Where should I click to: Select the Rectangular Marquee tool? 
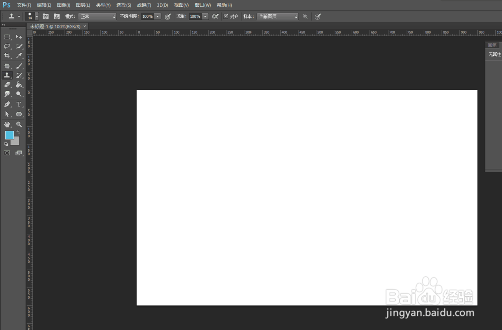click(7, 37)
